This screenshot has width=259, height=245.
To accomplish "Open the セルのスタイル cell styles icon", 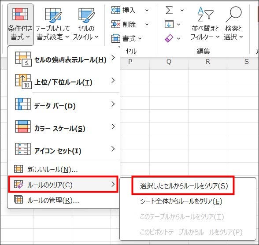I will (x=86, y=15).
